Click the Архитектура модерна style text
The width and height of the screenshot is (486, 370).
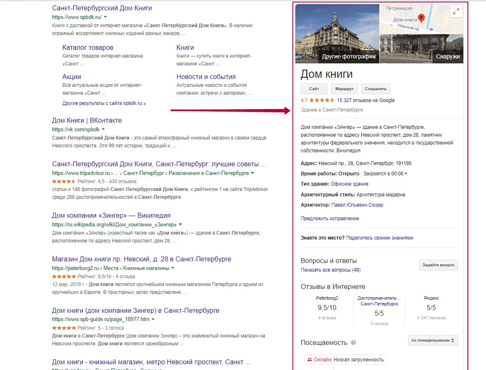(x=381, y=195)
